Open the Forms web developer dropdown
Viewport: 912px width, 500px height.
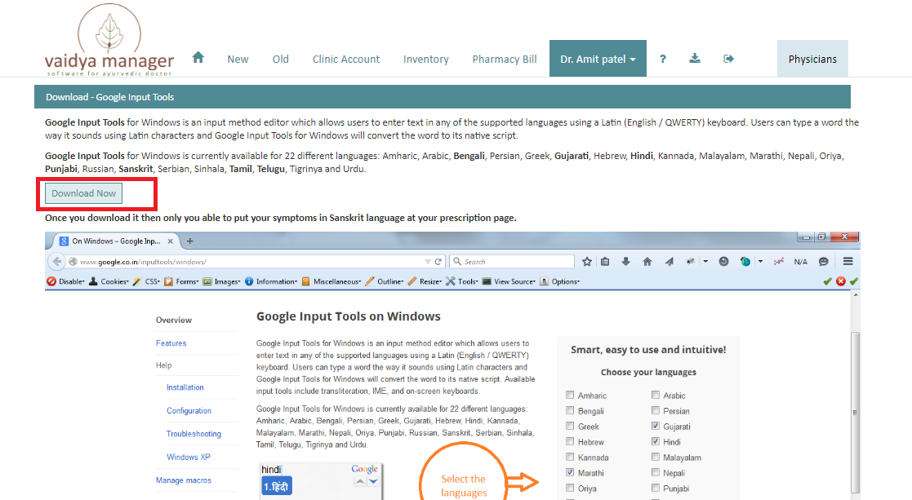pyautogui.click(x=181, y=281)
